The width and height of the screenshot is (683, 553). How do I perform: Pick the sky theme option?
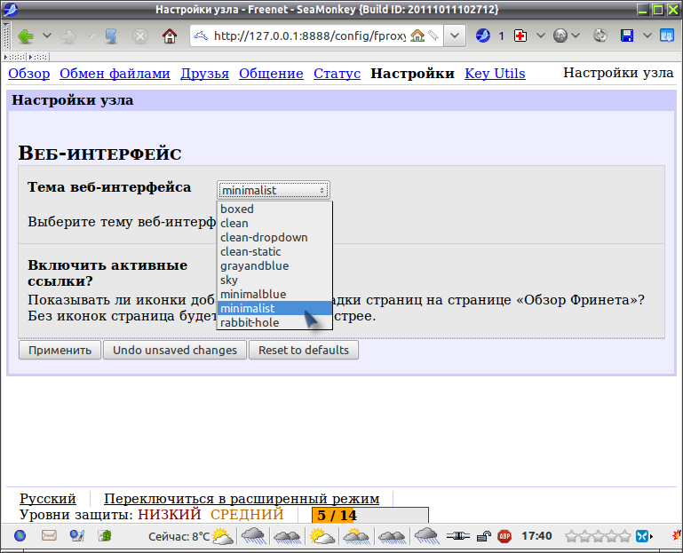274,280
